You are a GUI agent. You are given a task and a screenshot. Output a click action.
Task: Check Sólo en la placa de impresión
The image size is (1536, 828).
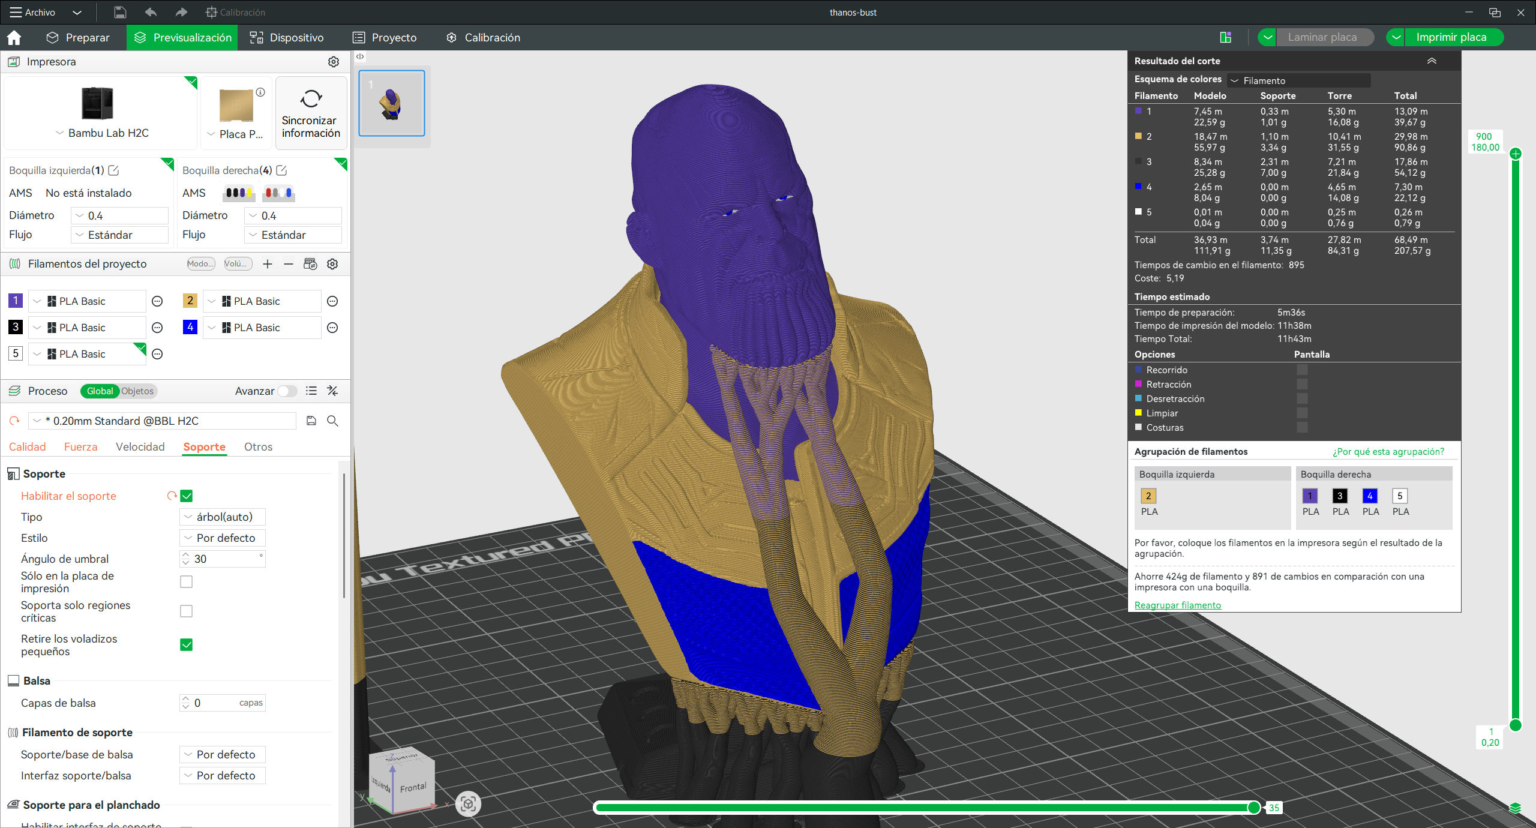187,582
